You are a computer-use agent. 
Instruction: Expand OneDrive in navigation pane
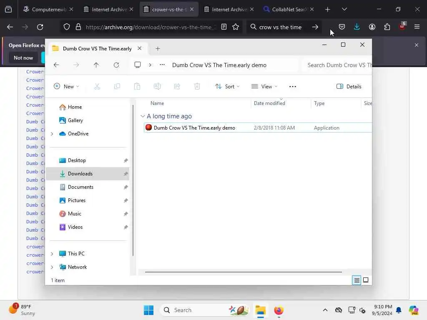click(x=52, y=134)
